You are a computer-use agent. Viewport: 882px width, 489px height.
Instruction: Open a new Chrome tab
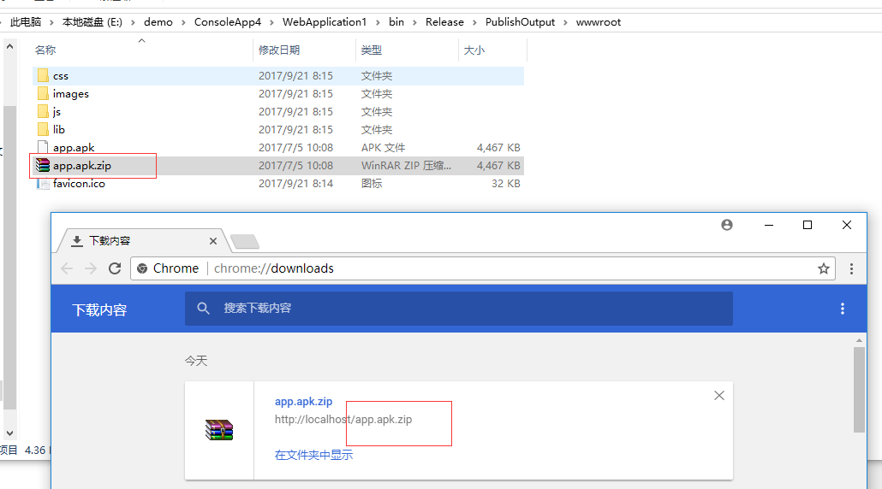pyautogui.click(x=245, y=241)
